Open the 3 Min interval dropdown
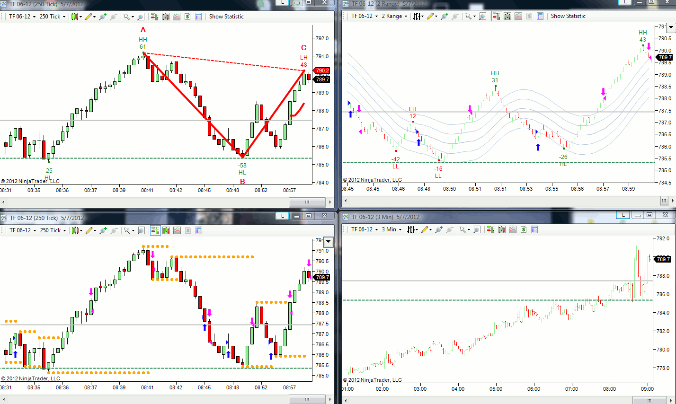The image size is (676, 404). 392,229
